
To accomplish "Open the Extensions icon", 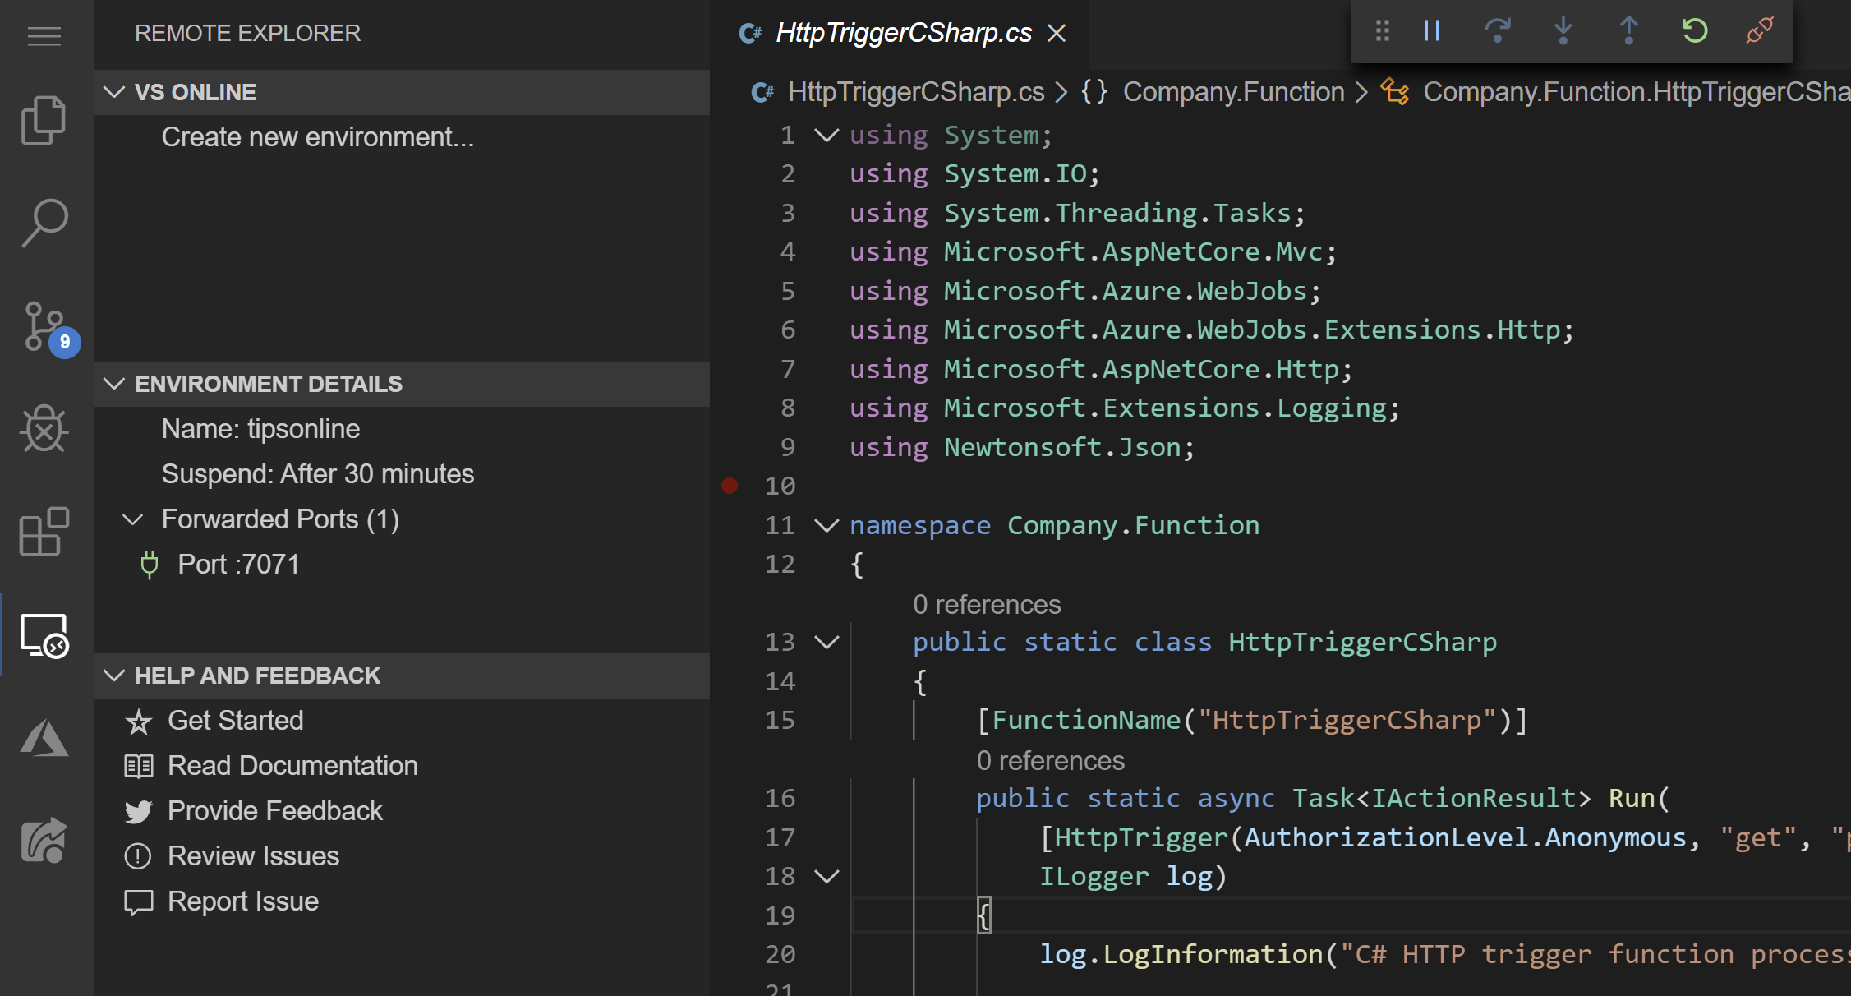I will coord(44,532).
